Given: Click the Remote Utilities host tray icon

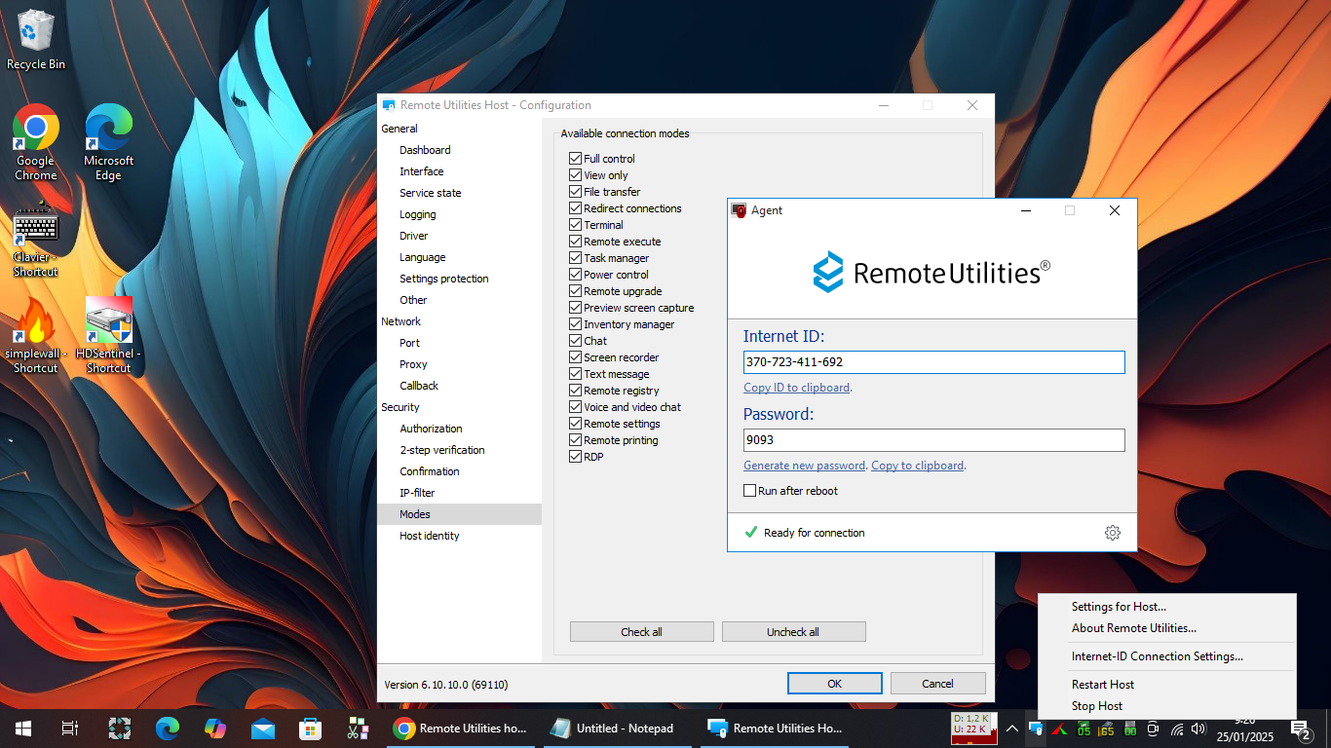Looking at the screenshot, I should (x=1037, y=729).
